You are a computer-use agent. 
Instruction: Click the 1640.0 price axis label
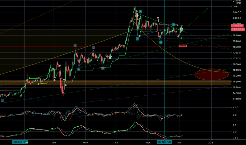point(237,70)
